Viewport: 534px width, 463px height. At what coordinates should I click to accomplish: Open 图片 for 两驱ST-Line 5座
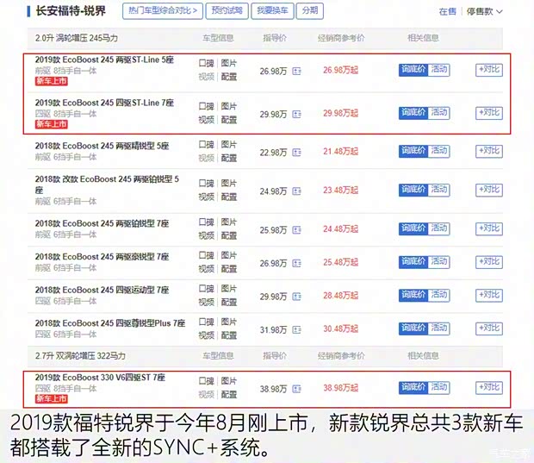tap(229, 64)
